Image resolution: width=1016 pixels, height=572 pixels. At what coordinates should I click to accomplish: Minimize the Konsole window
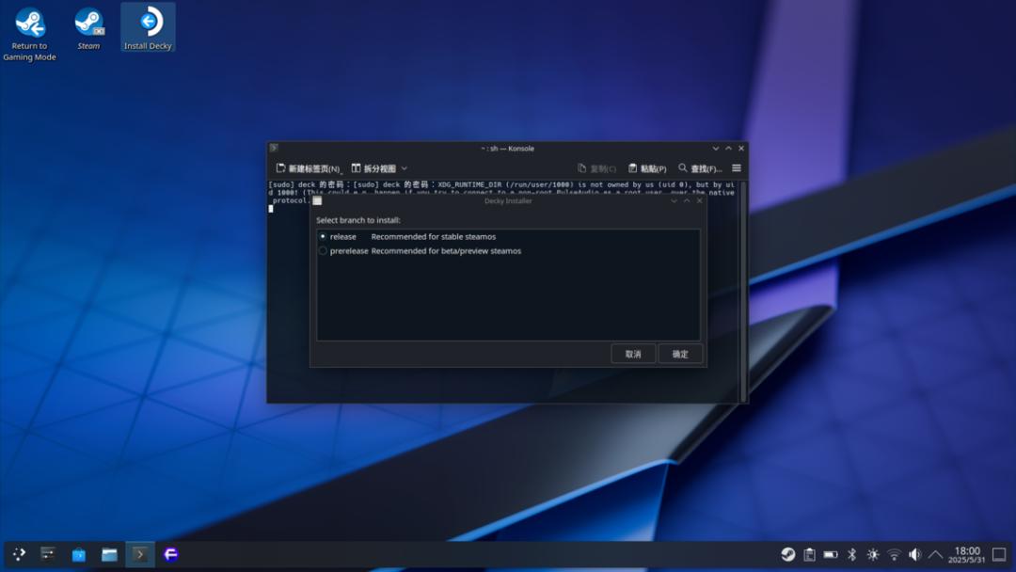coord(715,149)
